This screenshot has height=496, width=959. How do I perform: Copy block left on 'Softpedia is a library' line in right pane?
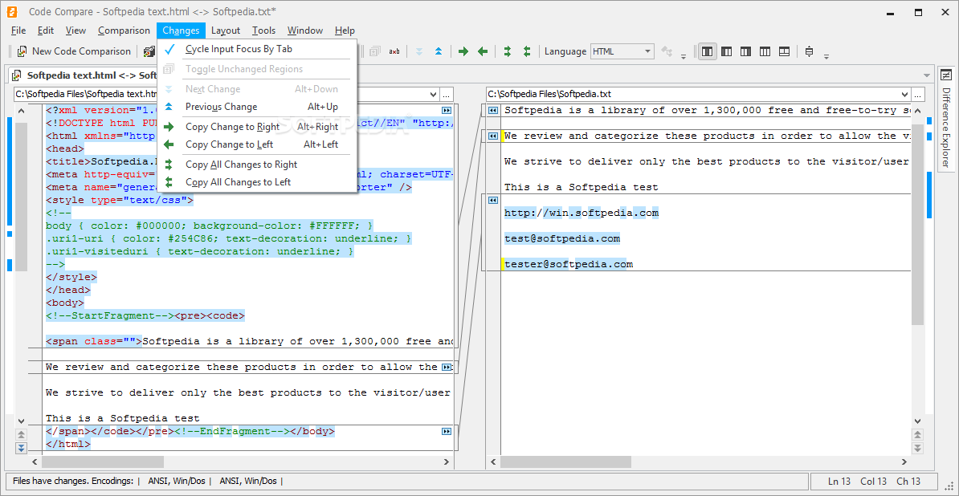tap(492, 111)
